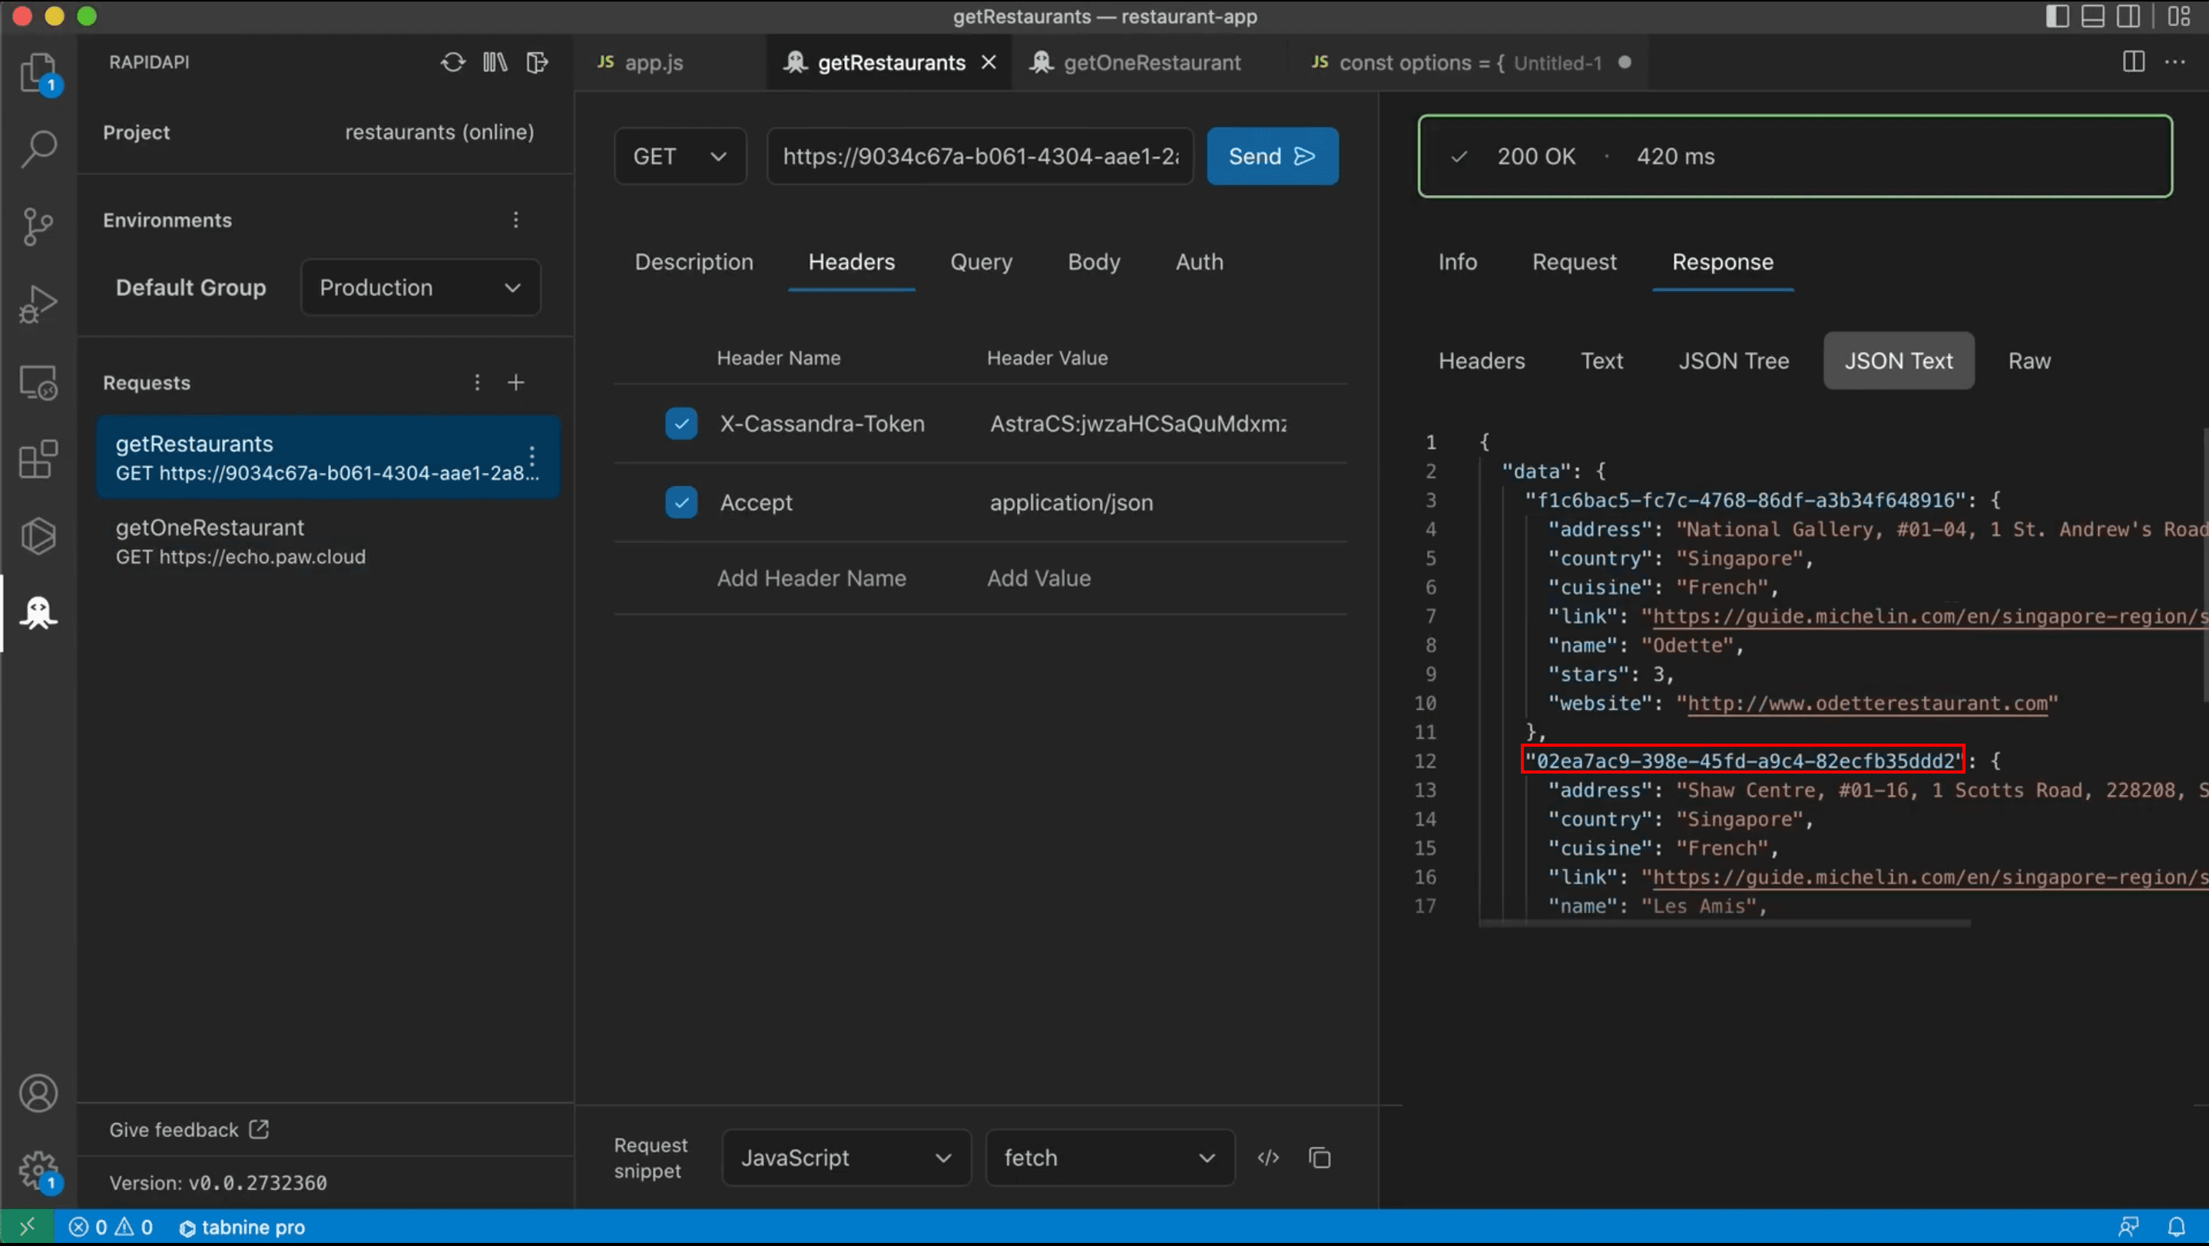The height and width of the screenshot is (1246, 2209).
Task: Open the Query request tab
Action: [981, 261]
